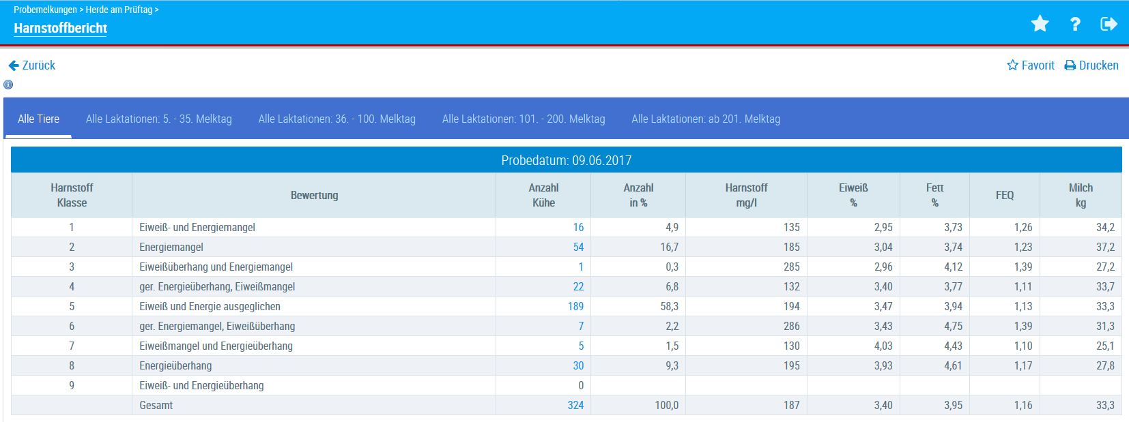Click the printer icon beside Drucken

[1070, 65]
